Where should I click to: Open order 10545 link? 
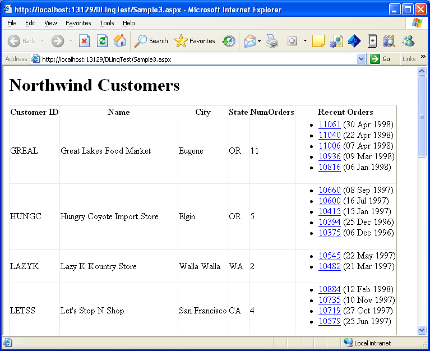(x=329, y=256)
